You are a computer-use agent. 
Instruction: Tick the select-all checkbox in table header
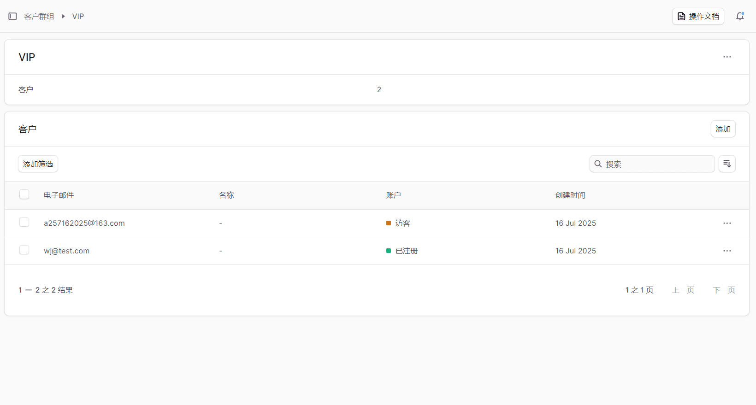(x=24, y=194)
